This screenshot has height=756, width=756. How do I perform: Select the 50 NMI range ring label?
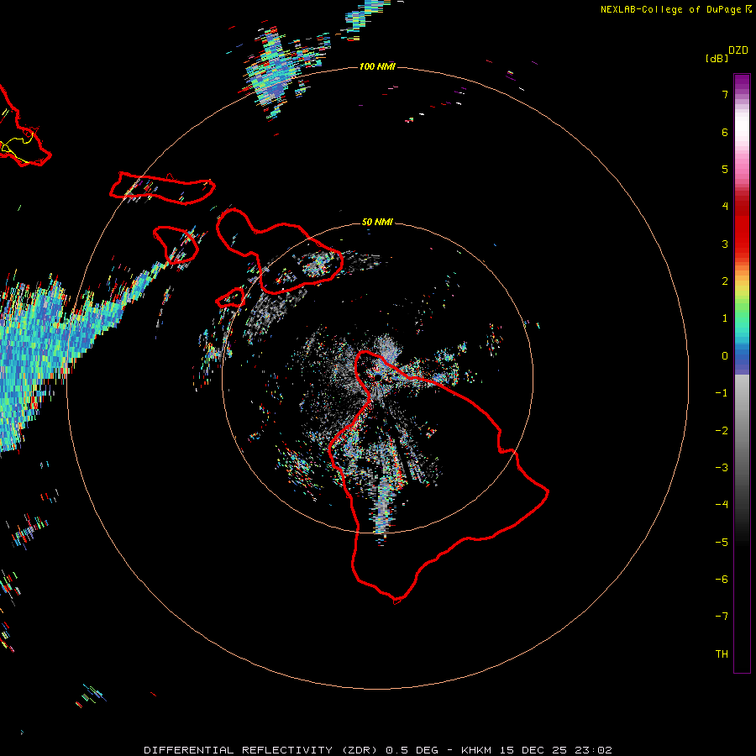pos(377,222)
